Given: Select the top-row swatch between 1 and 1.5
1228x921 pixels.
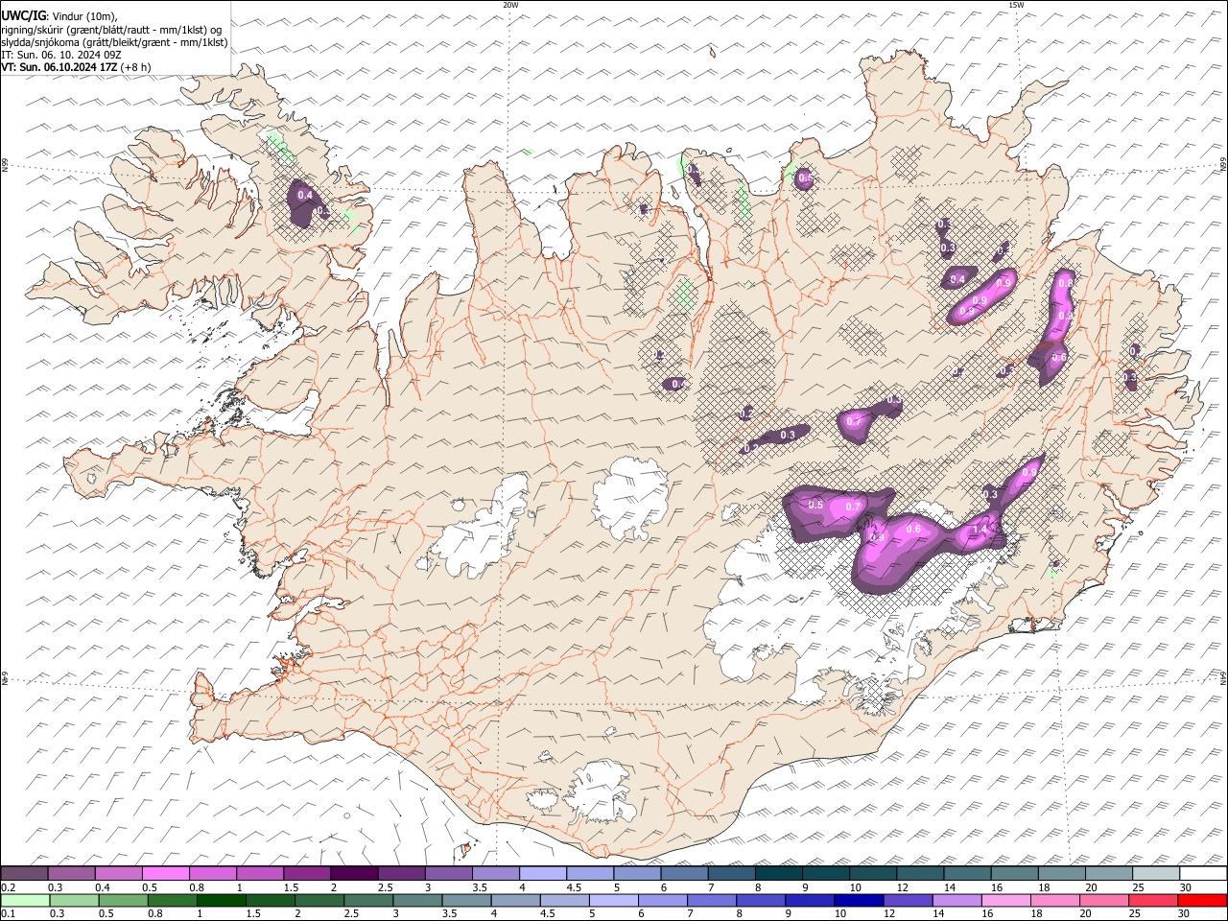Looking at the screenshot, I should click(x=260, y=874).
